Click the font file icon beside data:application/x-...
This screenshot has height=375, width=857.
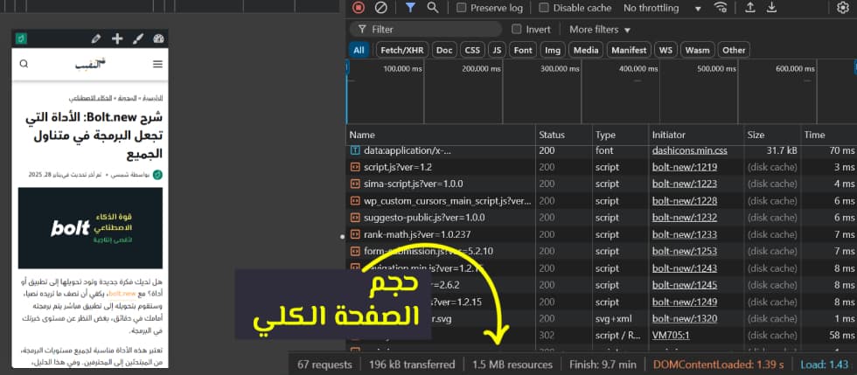[x=355, y=150]
